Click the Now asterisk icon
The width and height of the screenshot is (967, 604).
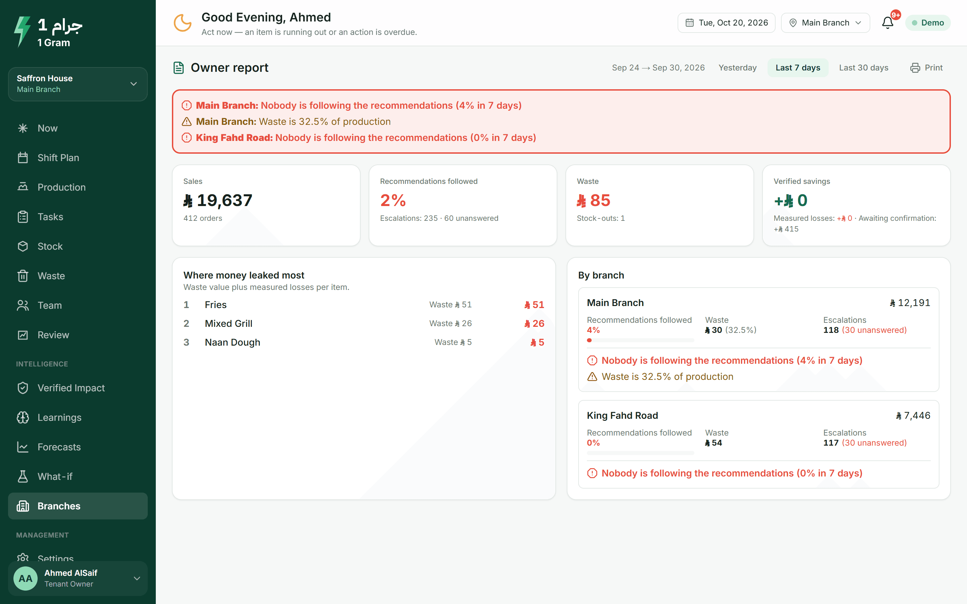23,128
